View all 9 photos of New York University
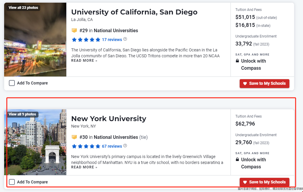303x192 pixels. tap(22, 114)
